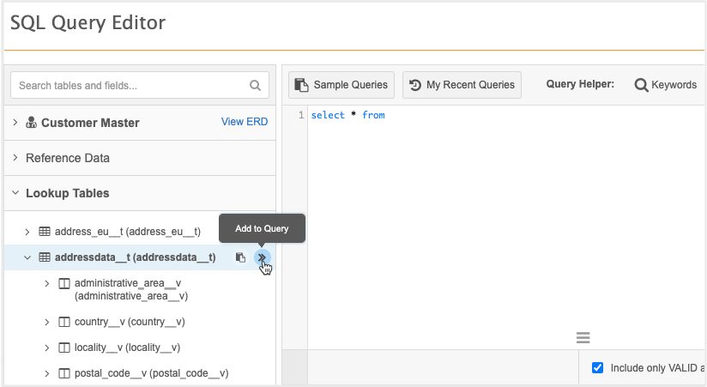707x387 pixels.
Task: Click the Customer Master people icon
Action: [31, 122]
